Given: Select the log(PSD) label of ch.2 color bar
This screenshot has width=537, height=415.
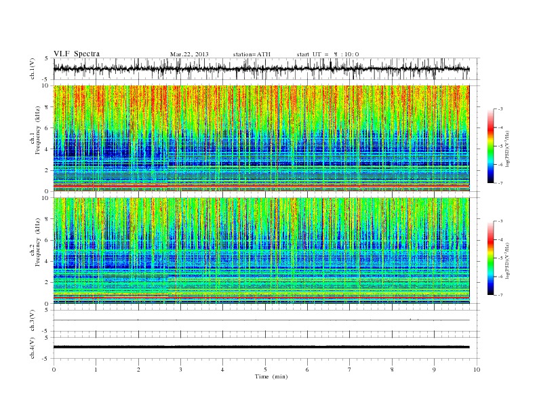Looking at the screenshot, I should tap(508, 260).
